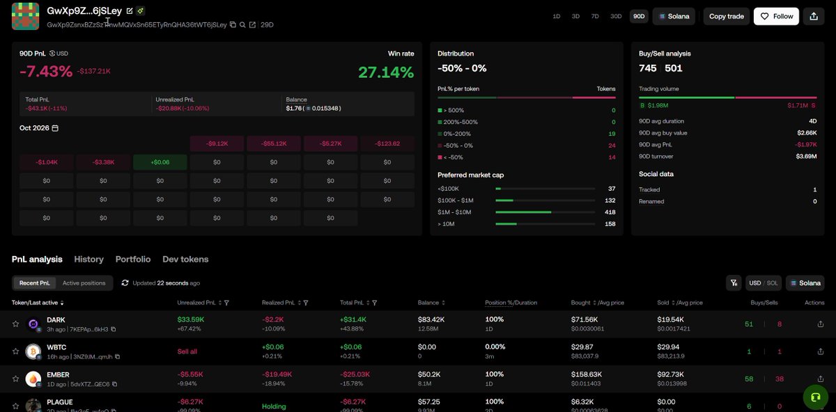This screenshot has height=412, width=836.
Task: Open the Oct 2026 calendar picker
Action: pos(55,128)
